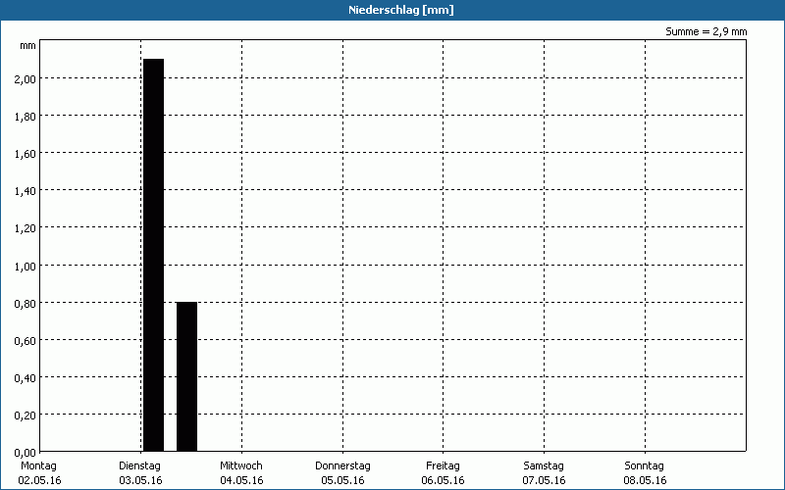Click the 1,00 y-axis value
The width and height of the screenshot is (785, 490).
pyautogui.click(x=26, y=266)
